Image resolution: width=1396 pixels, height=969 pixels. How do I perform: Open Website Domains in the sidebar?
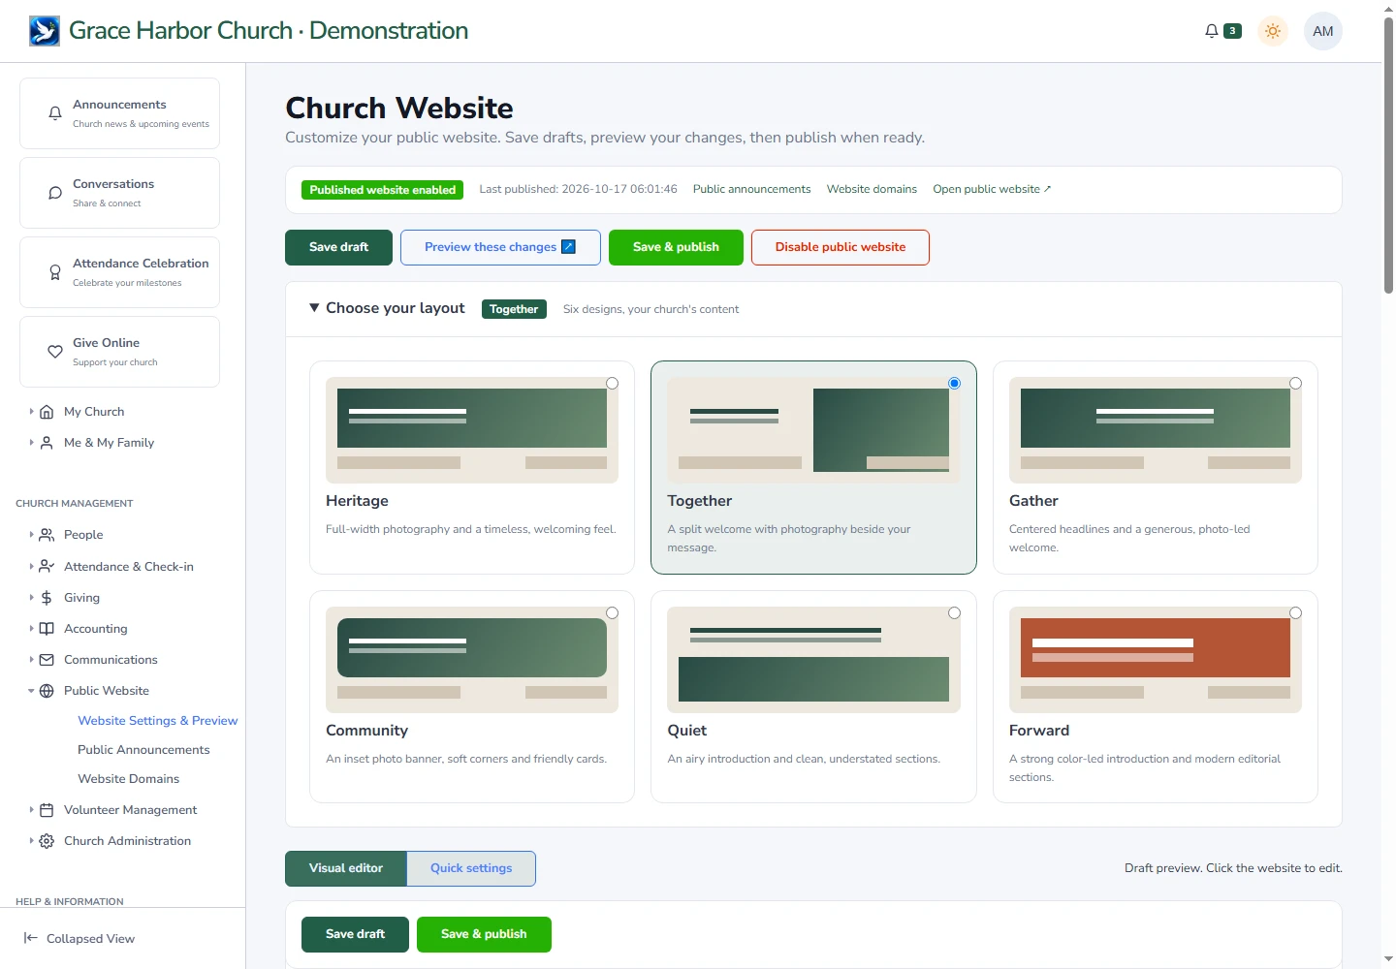[x=128, y=779]
